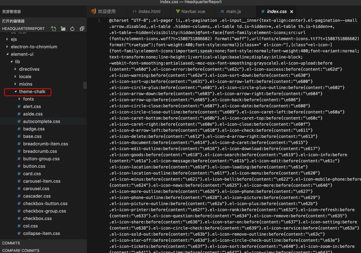Open button.css file

click(34, 166)
